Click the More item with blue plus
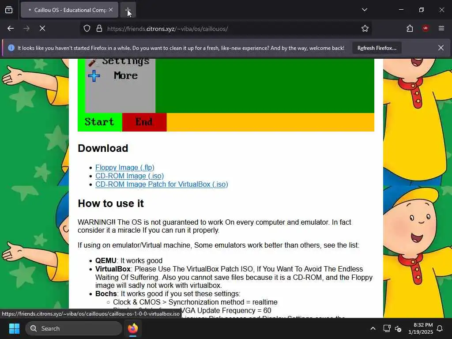Viewport: 452px width, 339px height. point(113,76)
